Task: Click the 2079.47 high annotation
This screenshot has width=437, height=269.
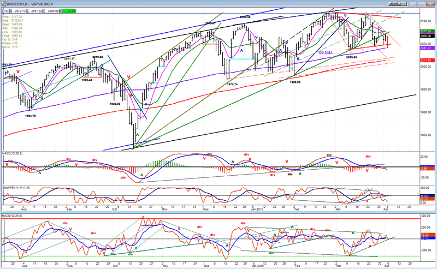Action: click(211, 23)
